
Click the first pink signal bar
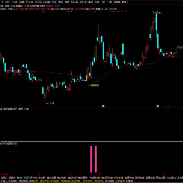coord(91,159)
